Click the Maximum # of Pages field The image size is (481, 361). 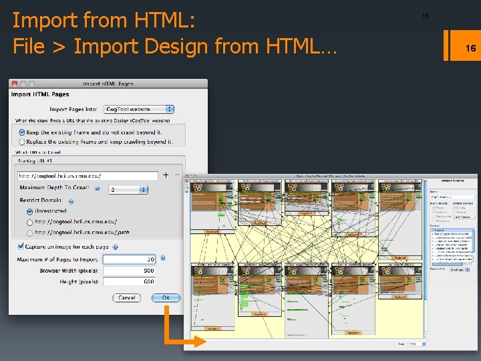coord(129,259)
